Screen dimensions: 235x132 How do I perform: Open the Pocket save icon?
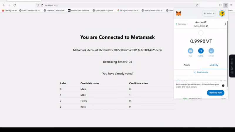pyautogui.click(x=220, y=5)
